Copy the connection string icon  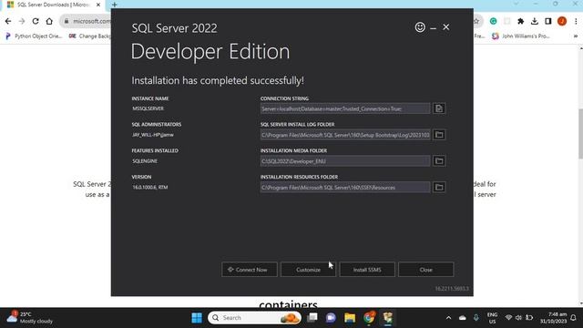pos(439,108)
